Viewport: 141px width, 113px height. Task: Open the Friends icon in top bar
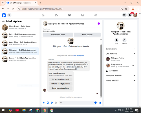(56, 15)
